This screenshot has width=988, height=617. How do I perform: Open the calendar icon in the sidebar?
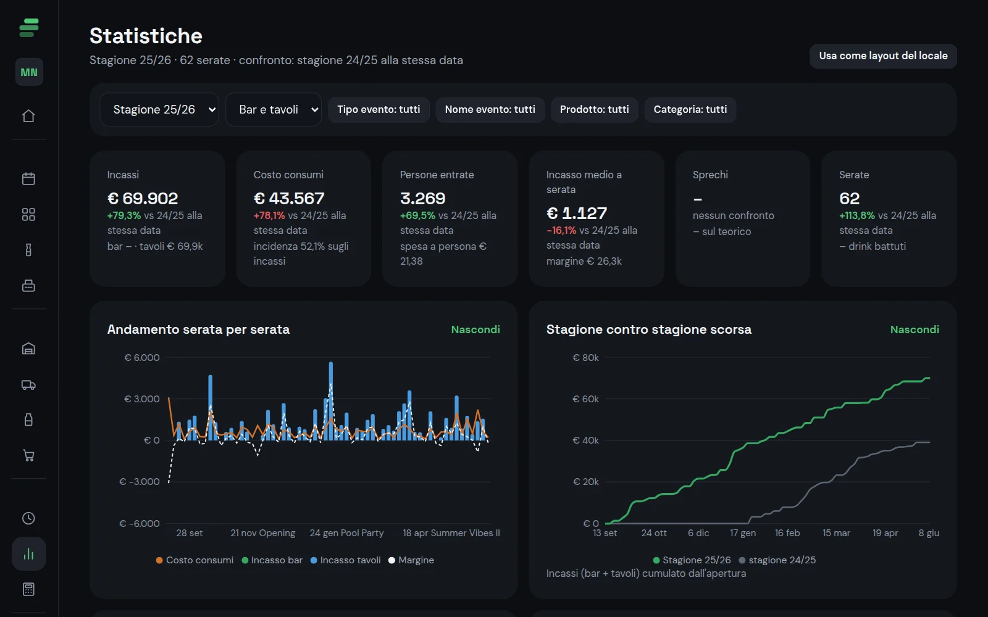point(28,179)
